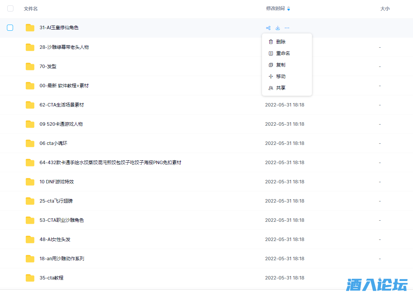413x301 pixels.
Task: Click the share icon for 31-AI玉皇修仙角色
Action: point(268,28)
